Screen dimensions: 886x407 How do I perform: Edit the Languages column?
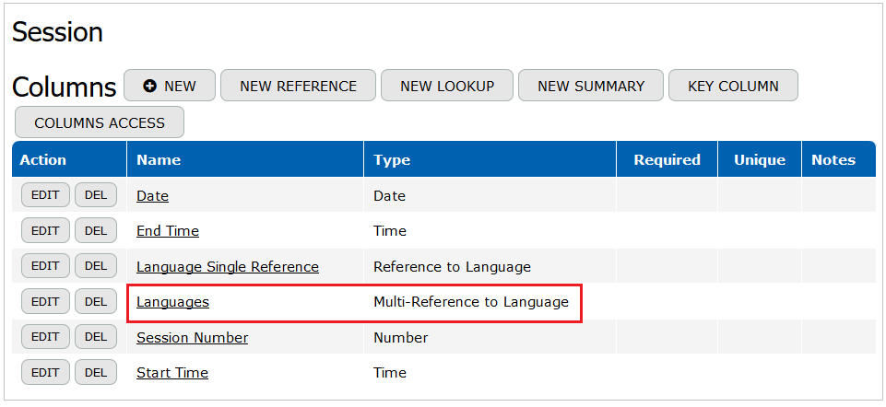tap(45, 301)
